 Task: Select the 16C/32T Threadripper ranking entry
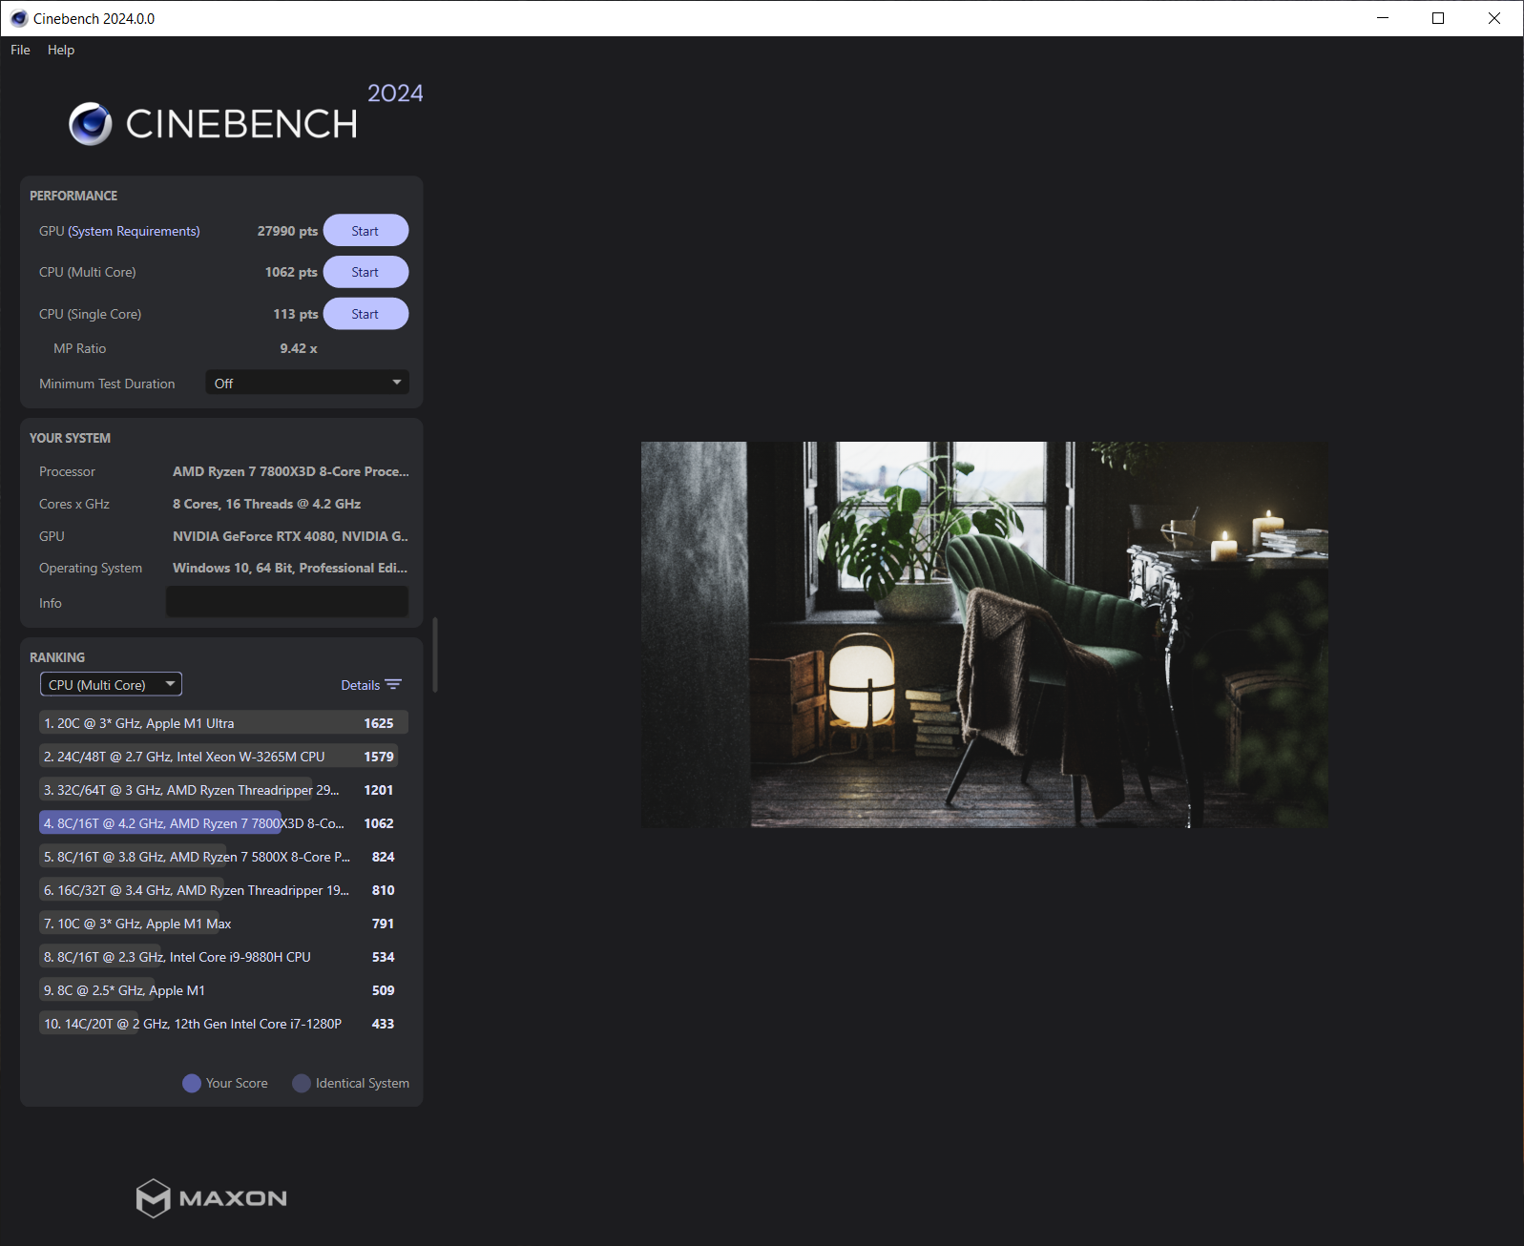pos(223,890)
